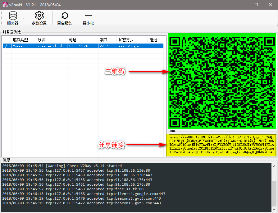Click v2rayN app icon in title bar
278x213 pixels.
coord(5,5)
